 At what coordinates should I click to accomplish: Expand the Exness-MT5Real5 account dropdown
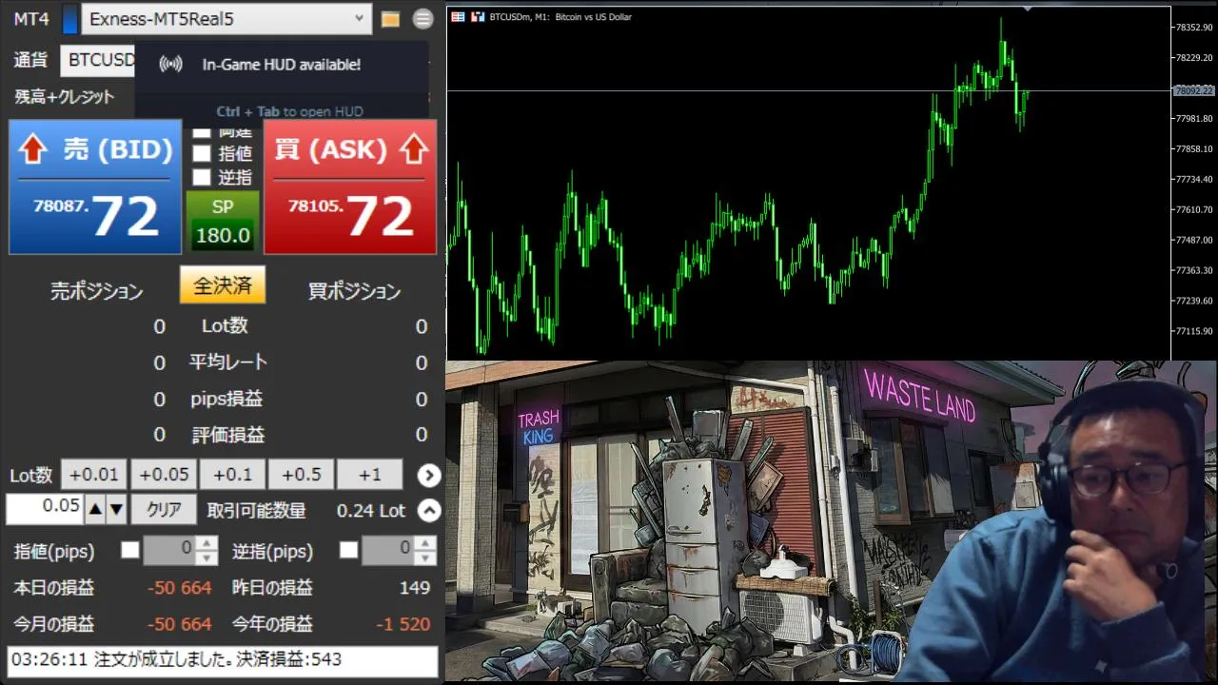pyautogui.click(x=226, y=18)
